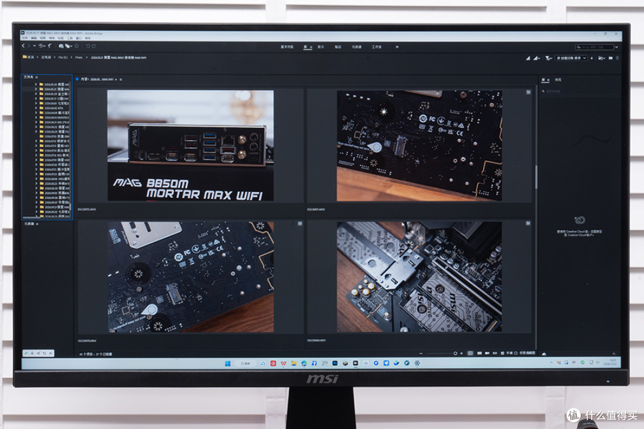The image size is (644, 429).
Task: Rotate 90° counterclockwise
Action: click(x=88, y=46)
